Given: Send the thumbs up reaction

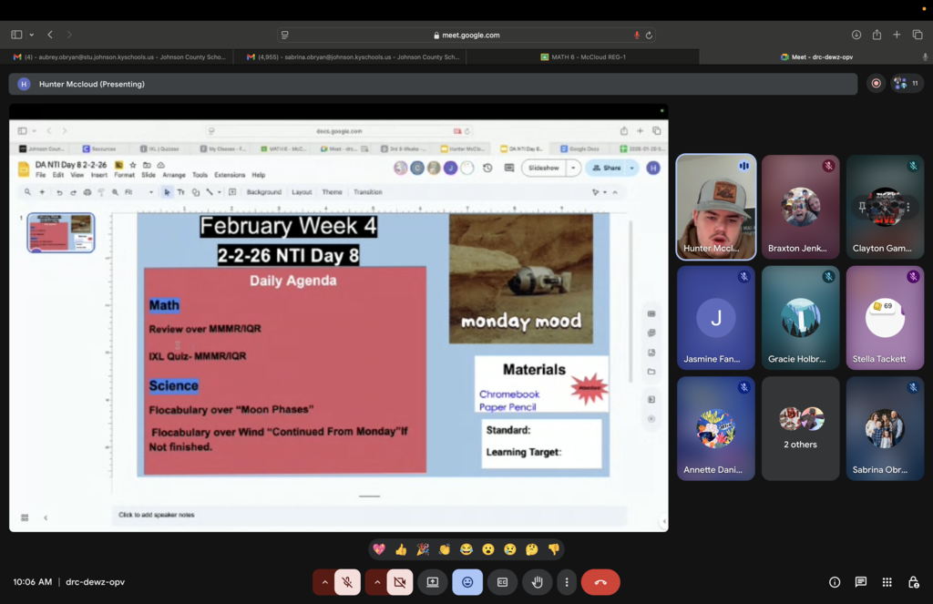Looking at the screenshot, I should (x=401, y=549).
